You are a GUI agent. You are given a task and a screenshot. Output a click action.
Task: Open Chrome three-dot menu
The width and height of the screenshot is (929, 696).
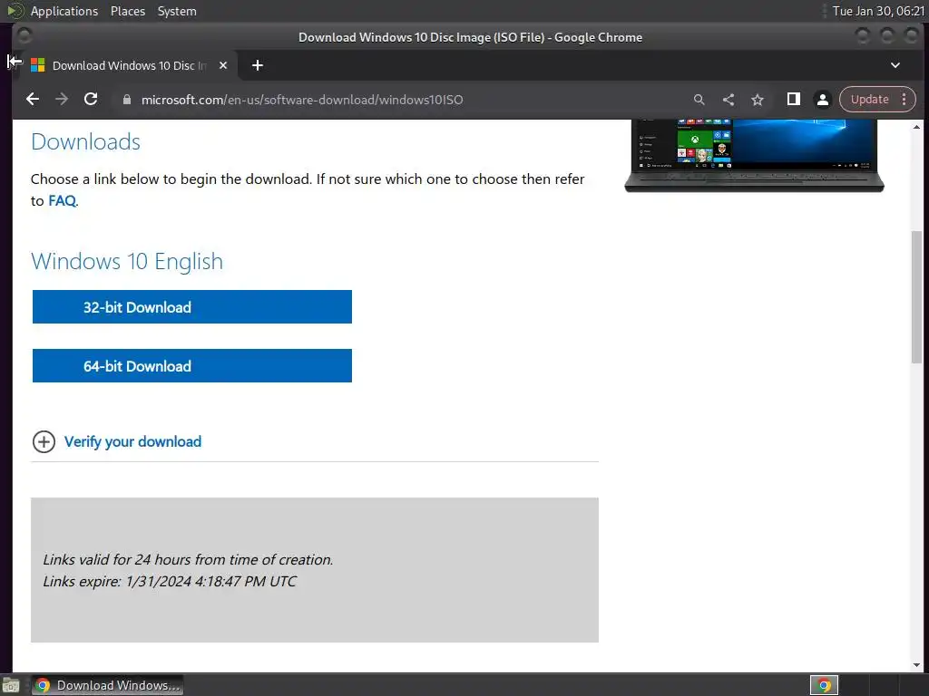(905, 100)
